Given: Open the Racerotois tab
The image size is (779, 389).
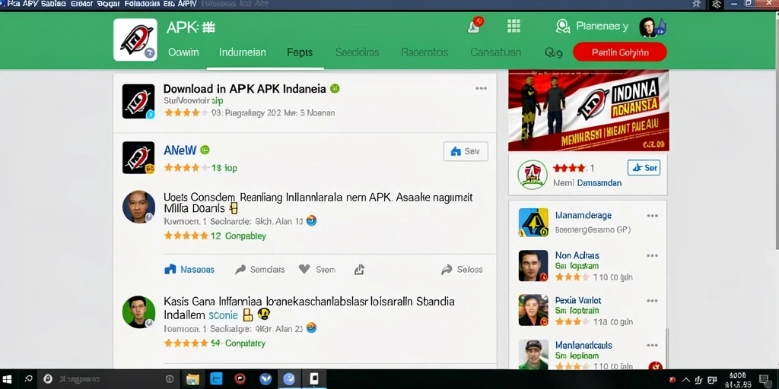Looking at the screenshot, I should 424,52.
